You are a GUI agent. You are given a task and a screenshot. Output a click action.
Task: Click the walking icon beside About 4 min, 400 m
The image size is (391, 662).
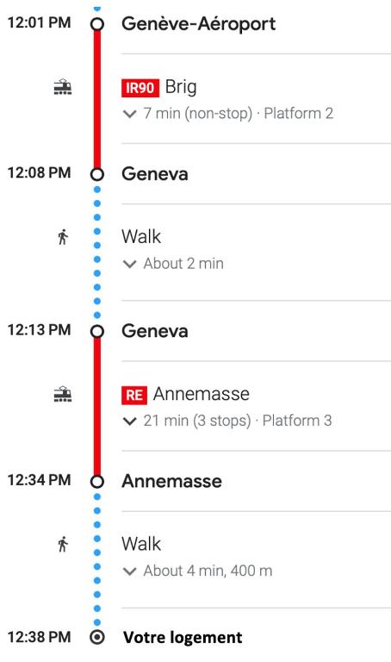pyautogui.click(x=63, y=544)
